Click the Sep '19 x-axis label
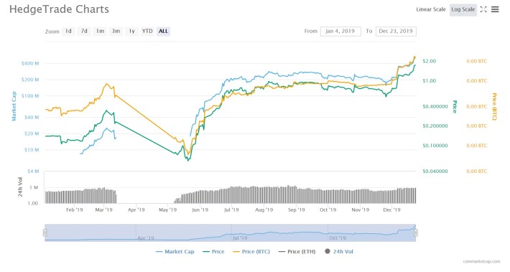Image resolution: width=510 pixels, height=272 pixels. [297, 210]
